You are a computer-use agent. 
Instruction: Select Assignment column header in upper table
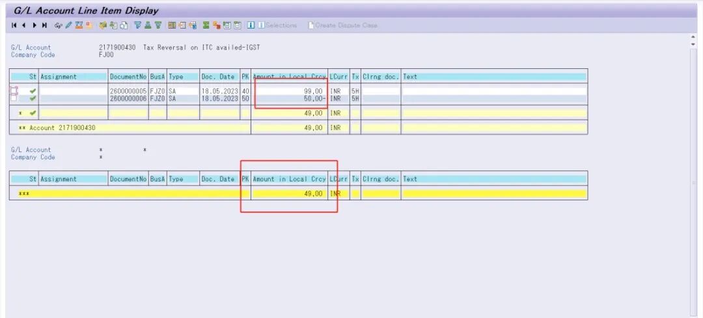click(x=73, y=77)
